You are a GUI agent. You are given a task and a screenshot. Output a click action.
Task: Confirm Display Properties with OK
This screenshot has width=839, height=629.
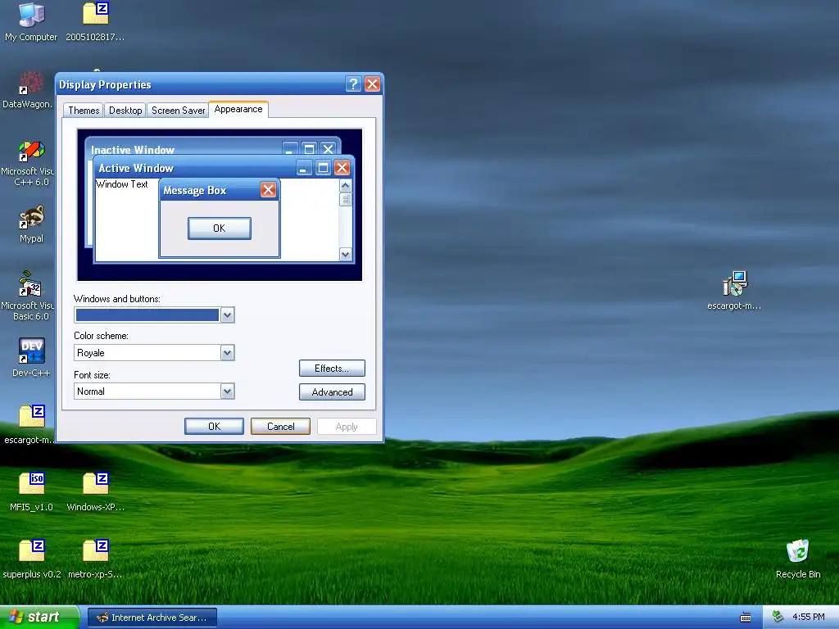point(214,426)
